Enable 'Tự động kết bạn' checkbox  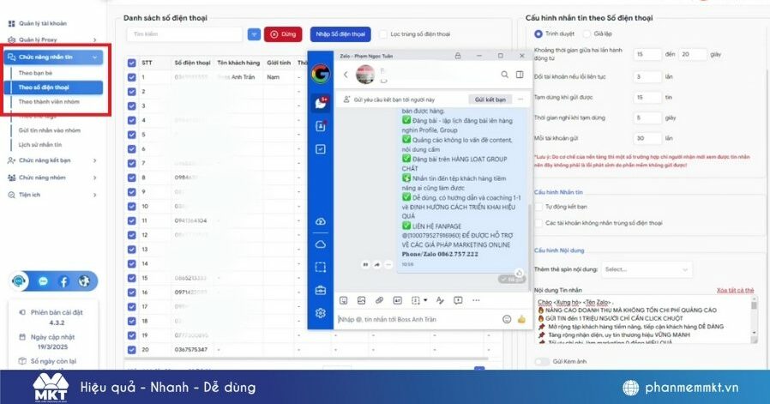538,207
